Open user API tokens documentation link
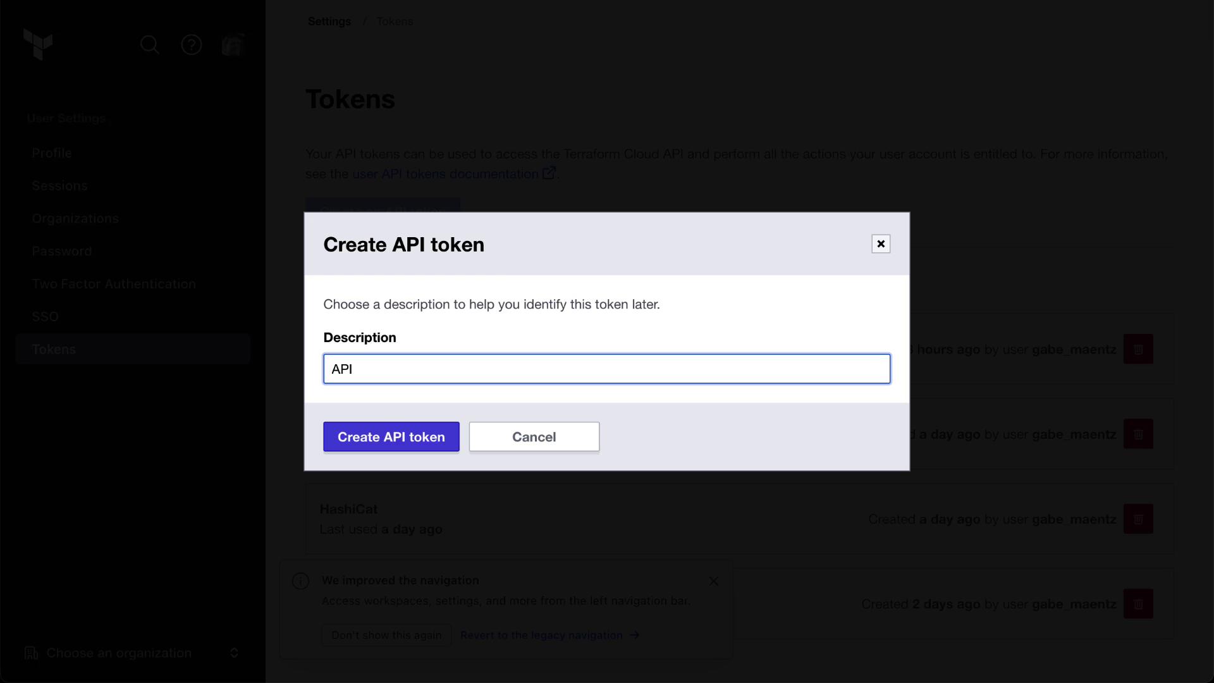This screenshot has width=1214, height=683. tap(445, 174)
